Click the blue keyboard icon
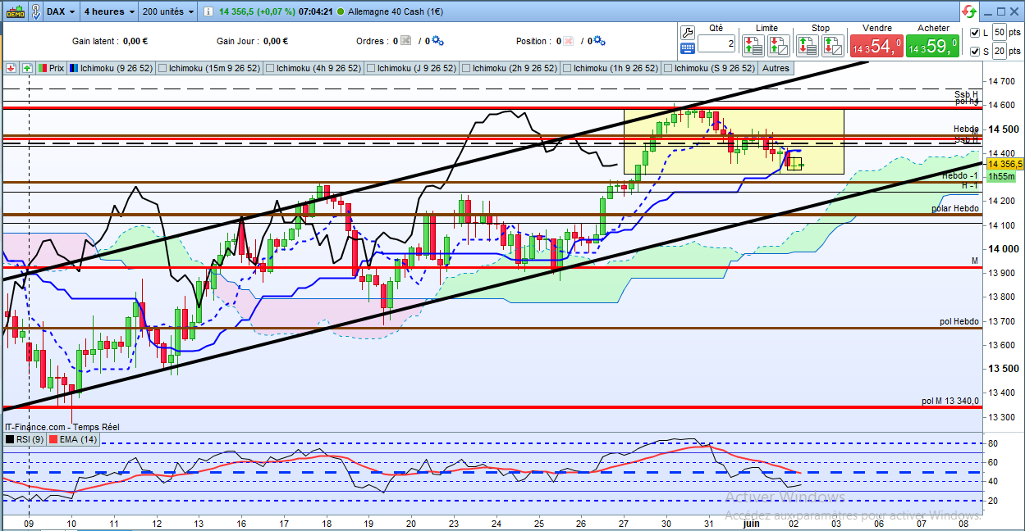The width and height of the screenshot is (1025, 531). (688, 48)
